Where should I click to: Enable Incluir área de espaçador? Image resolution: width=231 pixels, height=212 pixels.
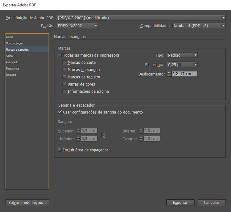coord(59,150)
